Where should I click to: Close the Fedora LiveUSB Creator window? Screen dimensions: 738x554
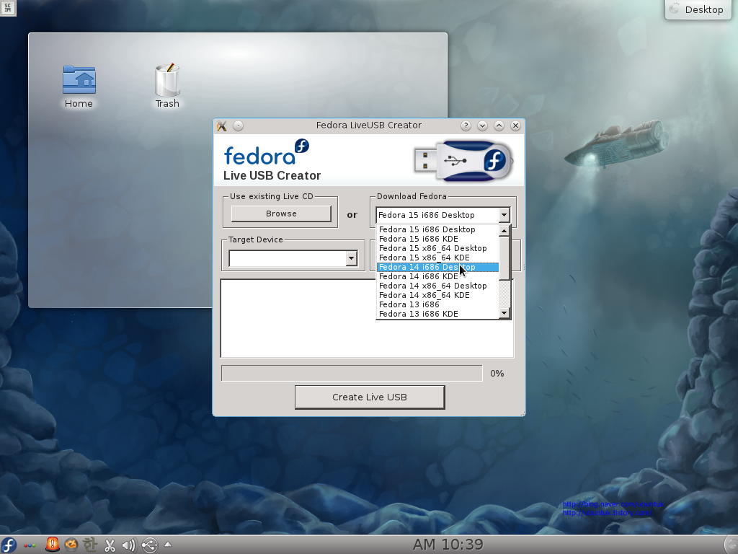pos(515,126)
